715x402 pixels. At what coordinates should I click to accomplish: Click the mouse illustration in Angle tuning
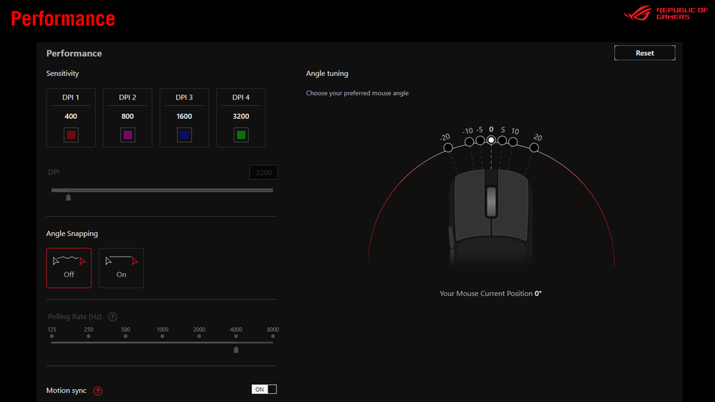[491, 216]
